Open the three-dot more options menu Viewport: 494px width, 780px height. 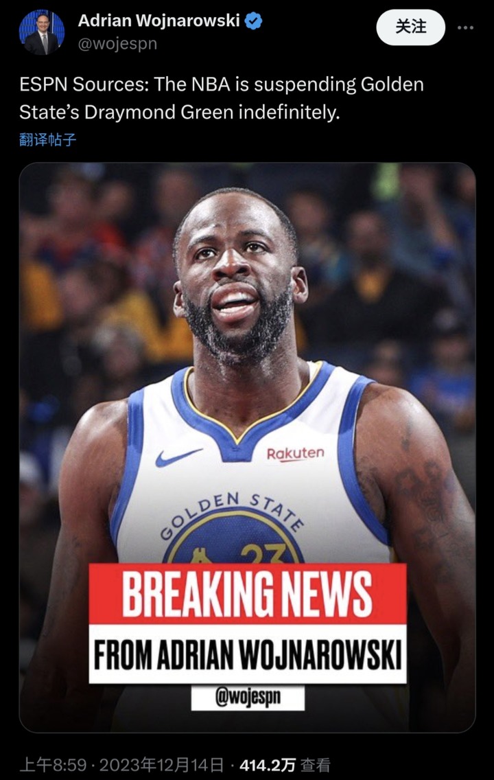(465, 27)
